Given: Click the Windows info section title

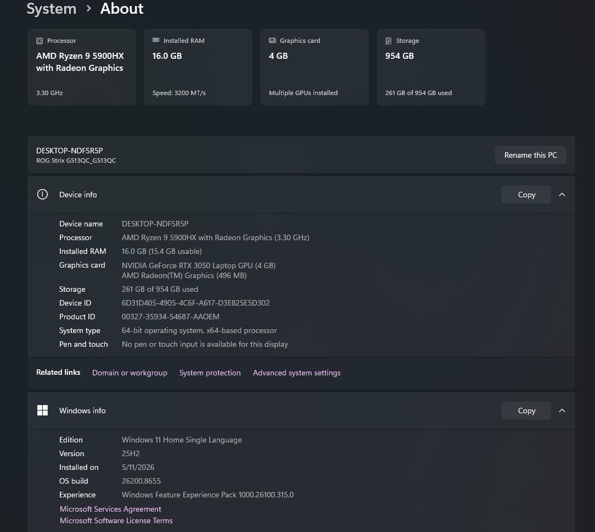Looking at the screenshot, I should [x=82, y=411].
